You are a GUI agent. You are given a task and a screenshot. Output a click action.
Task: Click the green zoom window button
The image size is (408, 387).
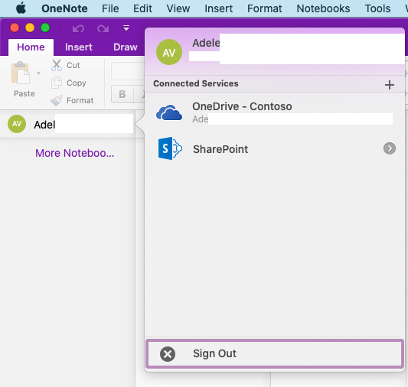point(45,28)
